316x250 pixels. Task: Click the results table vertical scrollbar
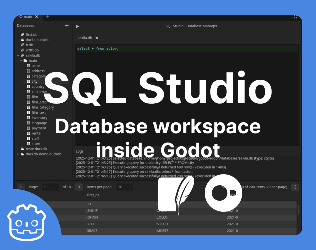click(x=298, y=210)
